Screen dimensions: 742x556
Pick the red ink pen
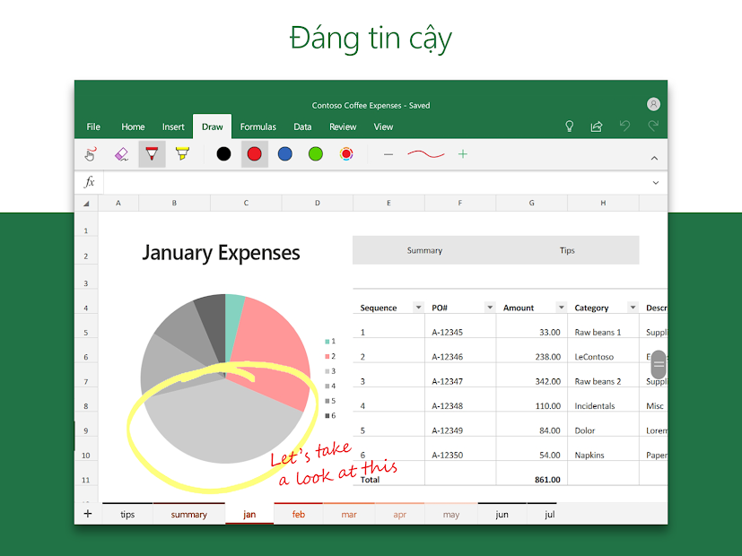(152, 154)
